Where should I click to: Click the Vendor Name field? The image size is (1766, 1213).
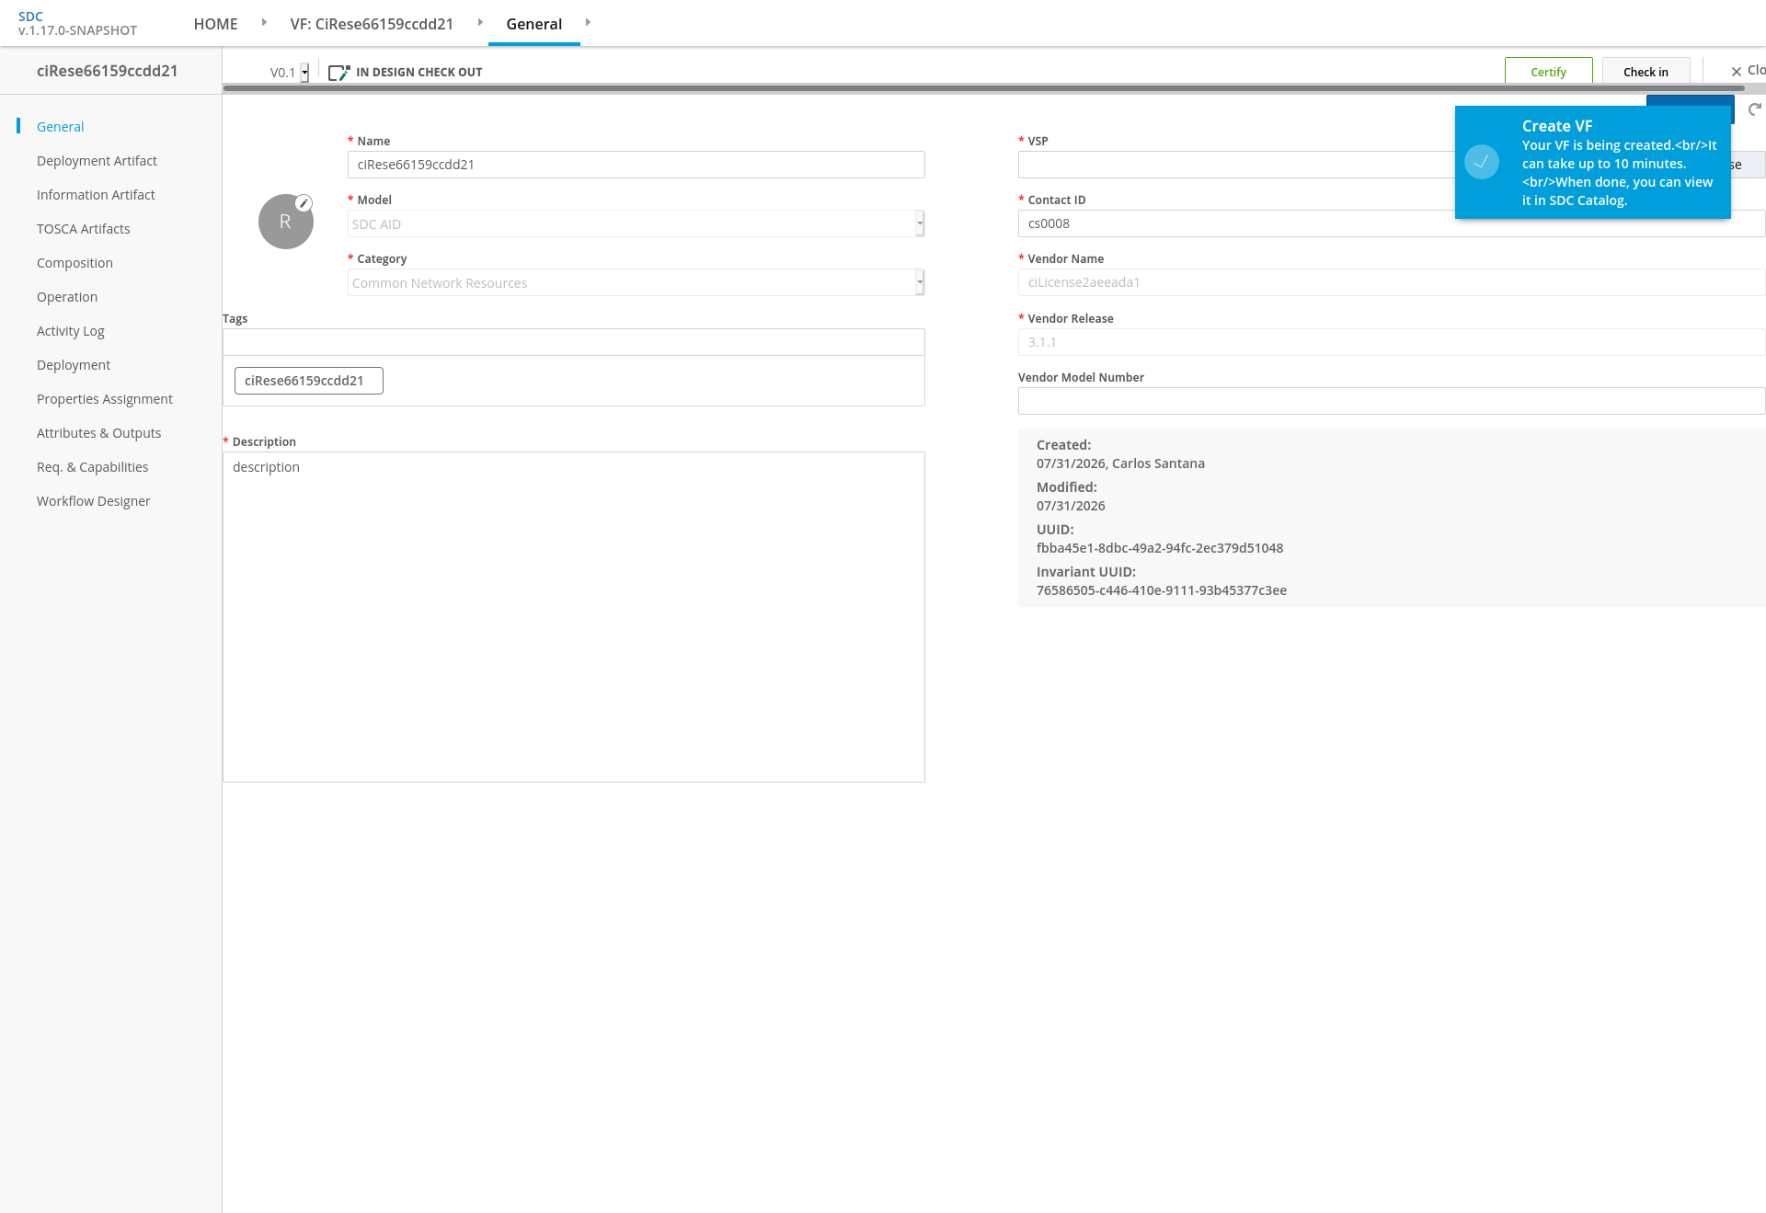1392,282
